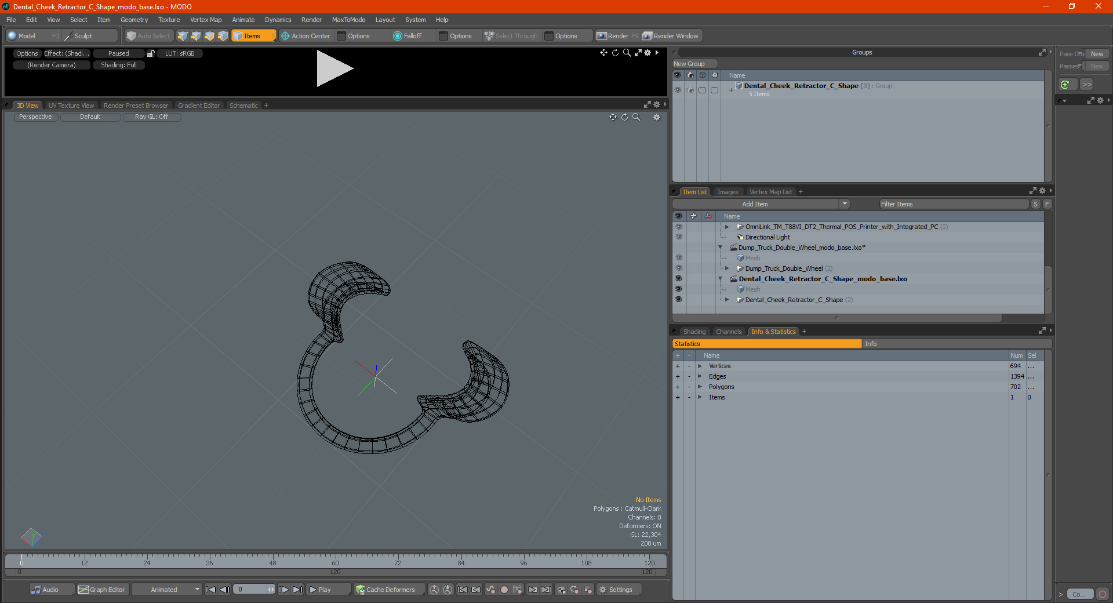
Task: Click Shading: Full button
Action: pos(119,65)
